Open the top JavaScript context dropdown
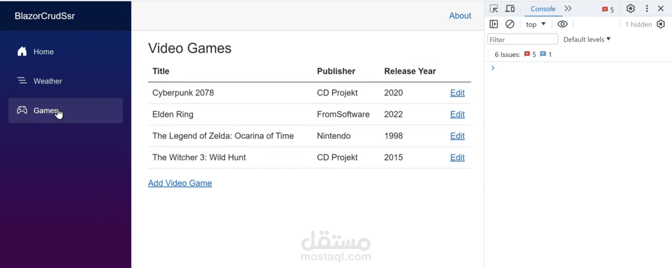This screenshot has width=672, height=268. point(535,24)
